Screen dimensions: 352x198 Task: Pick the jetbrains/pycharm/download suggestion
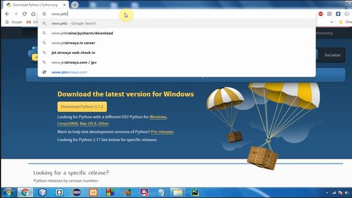[177, 33]
